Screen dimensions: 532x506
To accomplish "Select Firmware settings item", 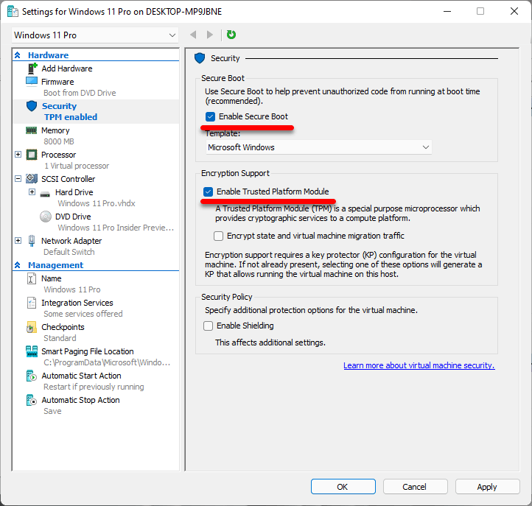I will [57, 82].
